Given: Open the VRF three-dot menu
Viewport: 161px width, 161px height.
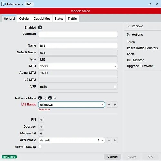Looking at the screenshot, I should pyautogui.click(x=115, y=87).
